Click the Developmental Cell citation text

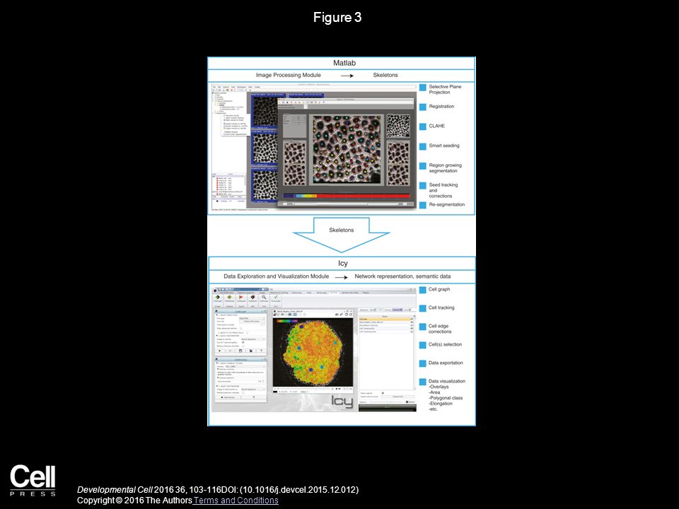(218, 490)
